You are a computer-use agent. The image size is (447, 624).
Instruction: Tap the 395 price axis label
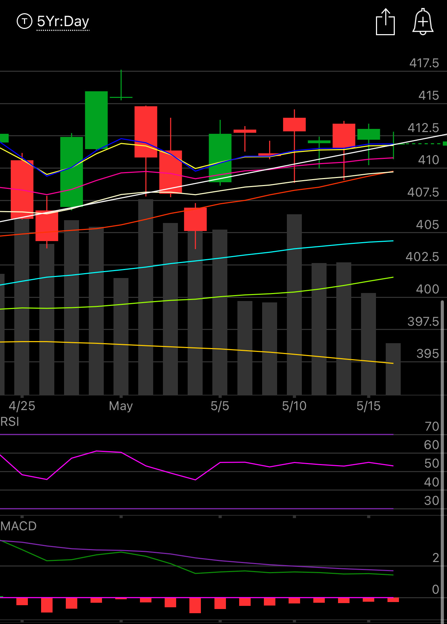pyautogui.click(x=428, y=354)
